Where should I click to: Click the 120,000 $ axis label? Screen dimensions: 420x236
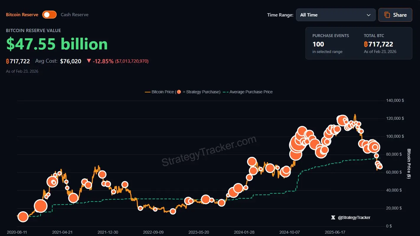(395, 118)
